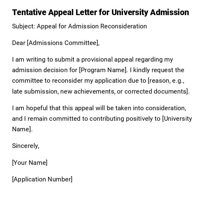The height and width of the screenshot is (198, 211).
Task: Click the title "Tentative Appeal Letter for University Admission"
Action: pos(100,12)
